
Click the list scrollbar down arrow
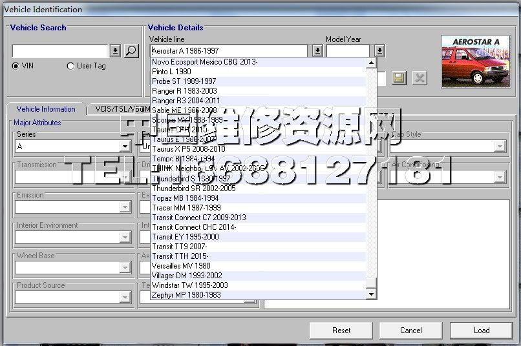pyautogui.click(x=371, y=294)
